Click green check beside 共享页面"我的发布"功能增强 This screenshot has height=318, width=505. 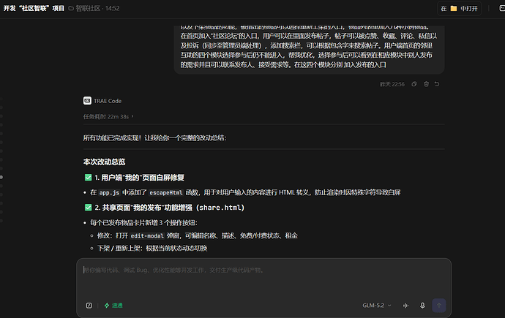(x=88, y=208)
